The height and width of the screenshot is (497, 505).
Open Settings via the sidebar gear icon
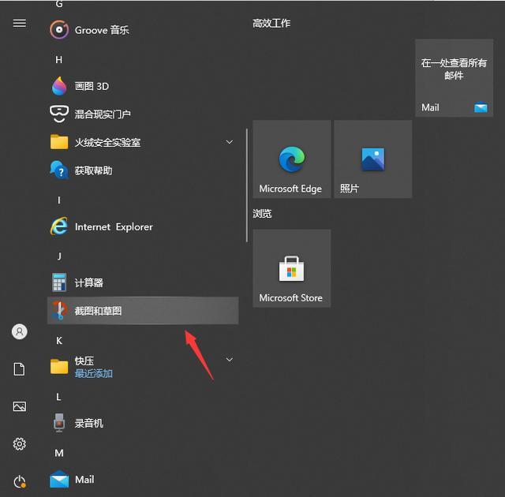pyautogui.click(x=20, y=444)
